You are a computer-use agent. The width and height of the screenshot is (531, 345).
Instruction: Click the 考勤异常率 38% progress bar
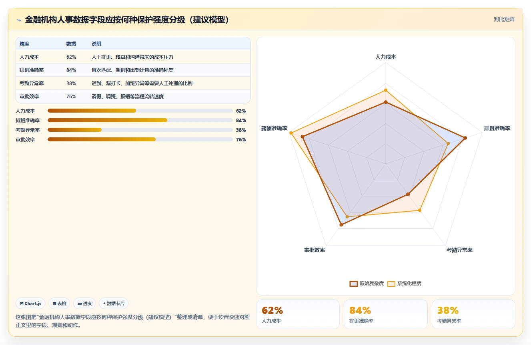[140, 130]
